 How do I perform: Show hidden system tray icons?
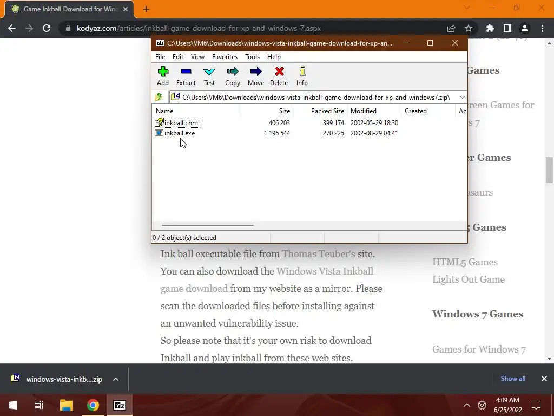tap(467, 405)
